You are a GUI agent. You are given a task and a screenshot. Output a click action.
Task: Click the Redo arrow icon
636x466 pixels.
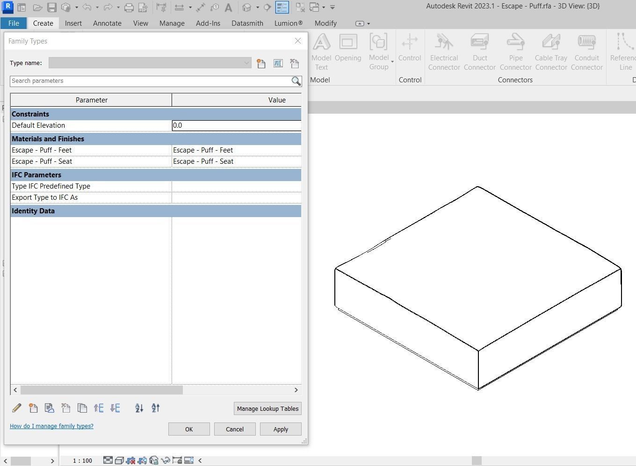pos(108,7)
